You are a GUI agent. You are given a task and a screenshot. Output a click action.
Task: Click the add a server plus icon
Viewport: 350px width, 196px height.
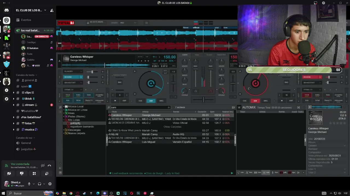[x=7, y=90]
